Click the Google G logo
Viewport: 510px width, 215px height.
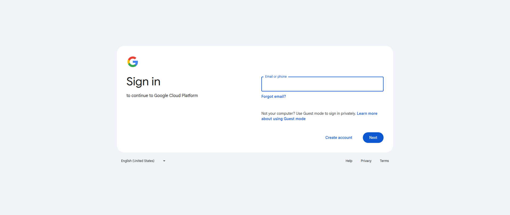tap(133, 62)
